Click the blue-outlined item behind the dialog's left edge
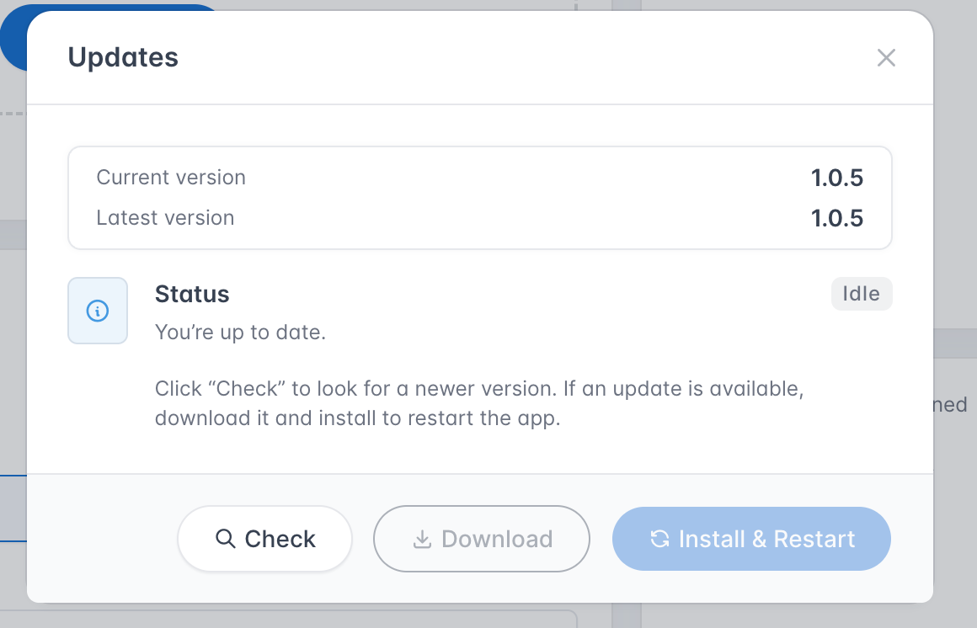 [x=13, y=508]
